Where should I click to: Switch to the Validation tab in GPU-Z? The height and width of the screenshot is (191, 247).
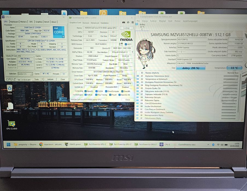pyautogui.click(x=104, y=23)
